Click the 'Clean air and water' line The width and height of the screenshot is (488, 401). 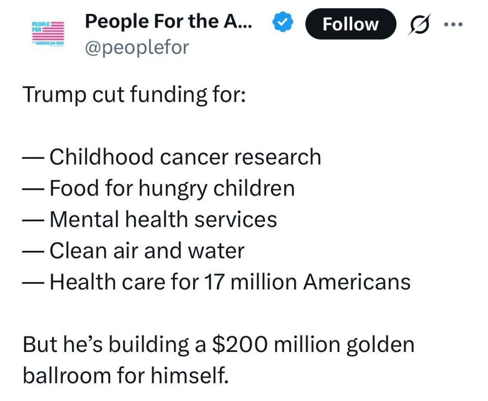pyautogui.click(x=133, y=251)
